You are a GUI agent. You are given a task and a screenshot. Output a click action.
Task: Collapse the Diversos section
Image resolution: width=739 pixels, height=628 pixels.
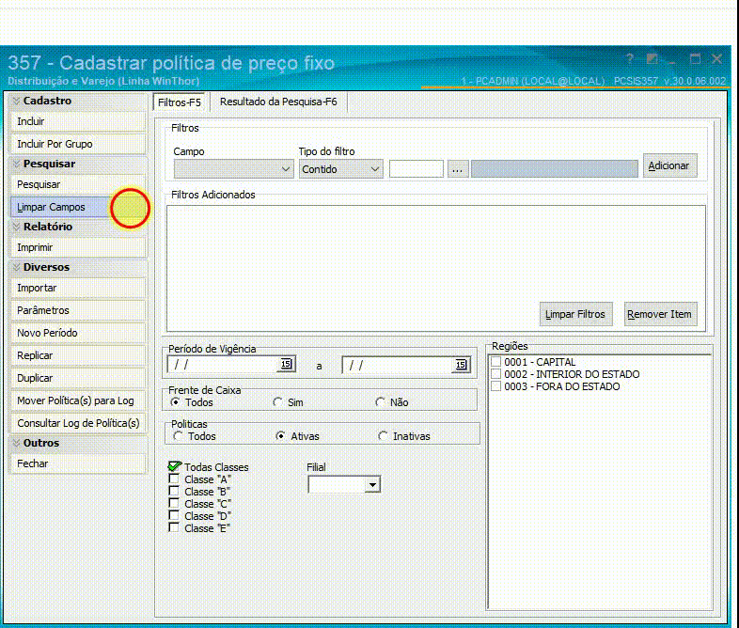[x=17, y=267]
